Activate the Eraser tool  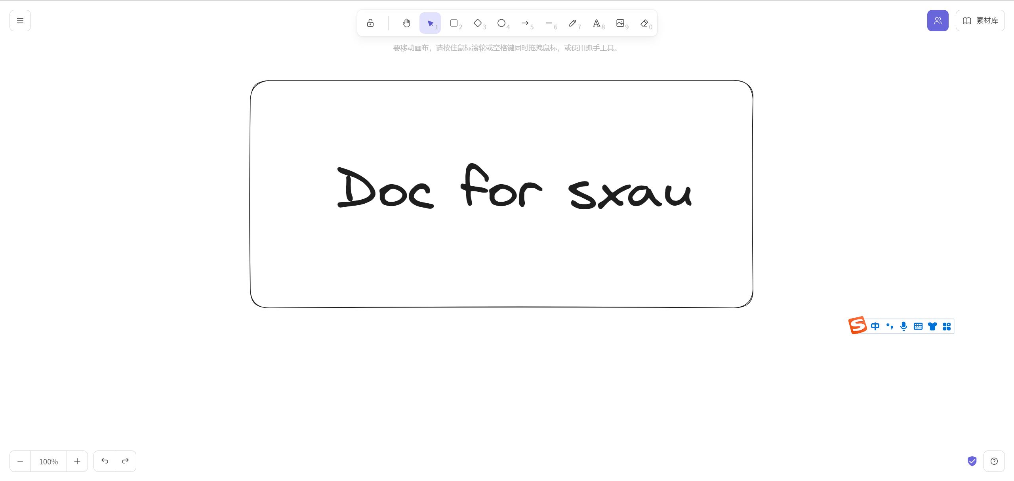[644, 23]
